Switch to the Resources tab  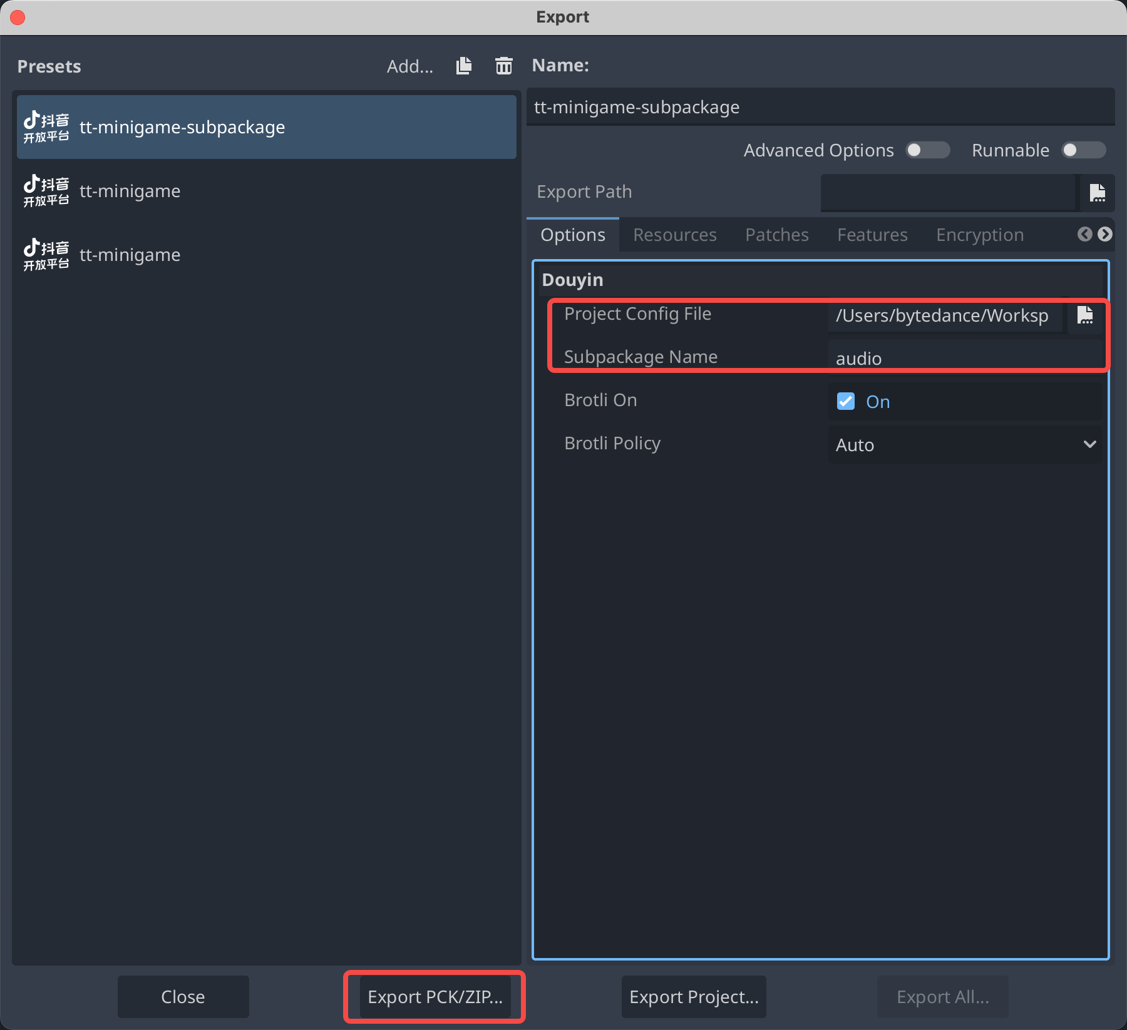(x=674, y=235)
